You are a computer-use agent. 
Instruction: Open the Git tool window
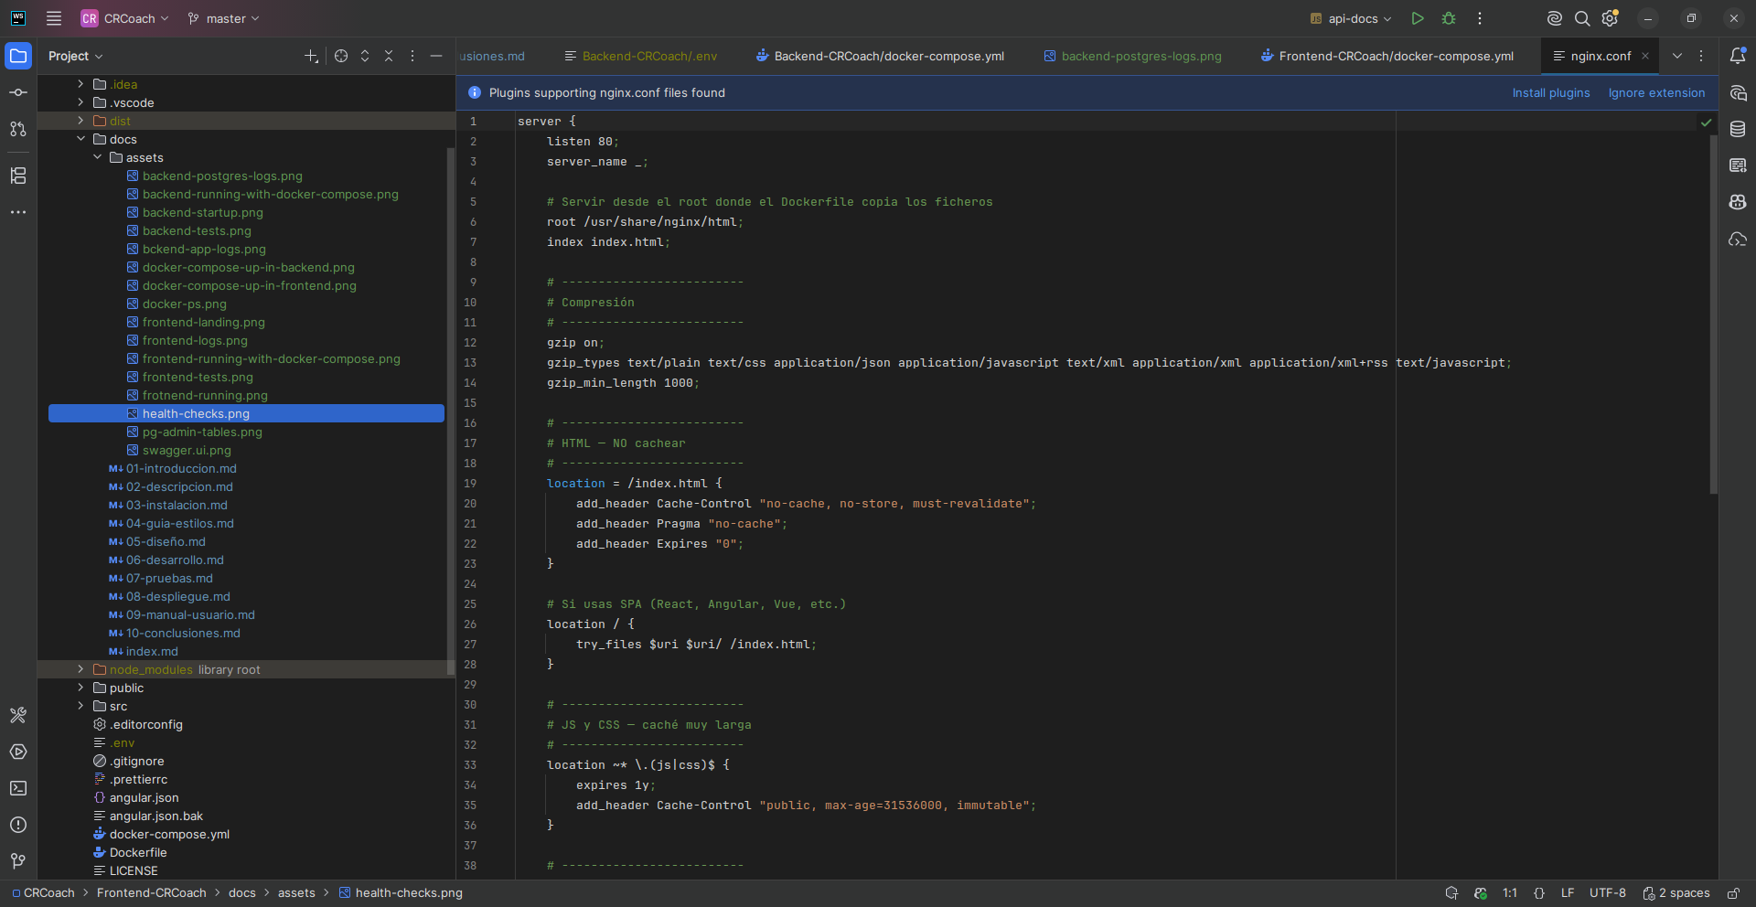(18, 861)
